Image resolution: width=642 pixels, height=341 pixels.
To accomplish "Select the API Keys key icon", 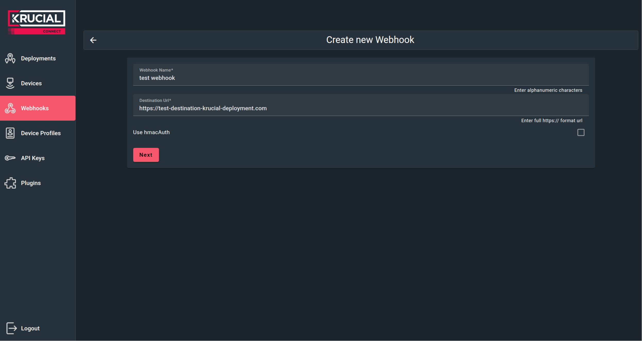I will click(10, 158).
